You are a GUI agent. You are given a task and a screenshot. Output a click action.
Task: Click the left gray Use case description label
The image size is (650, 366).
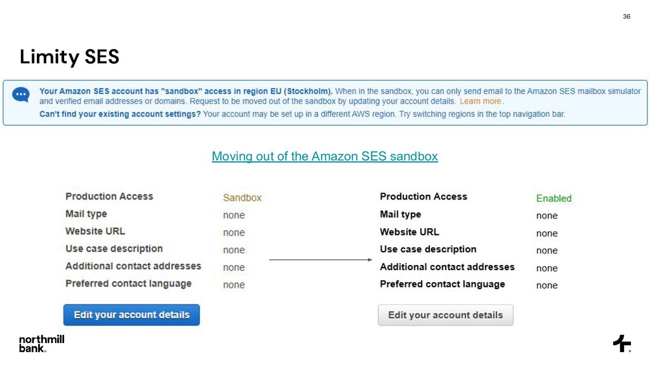[x=114, y=248]
